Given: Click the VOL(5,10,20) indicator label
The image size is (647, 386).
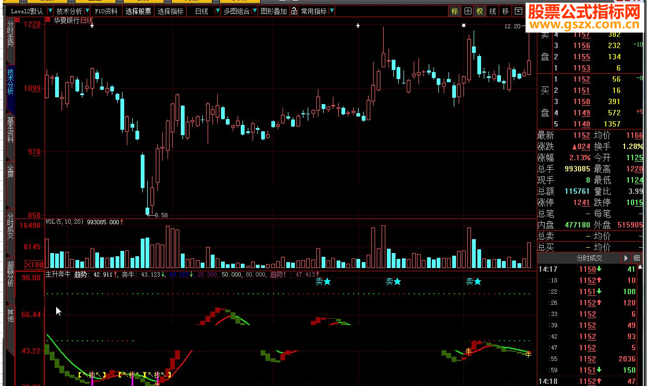Looking at the screenshot, I should coord(65,222).
